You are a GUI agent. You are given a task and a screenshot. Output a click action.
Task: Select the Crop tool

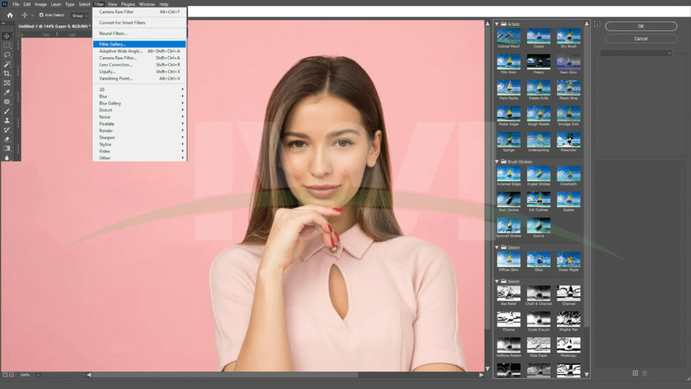[x=7, y=74]
